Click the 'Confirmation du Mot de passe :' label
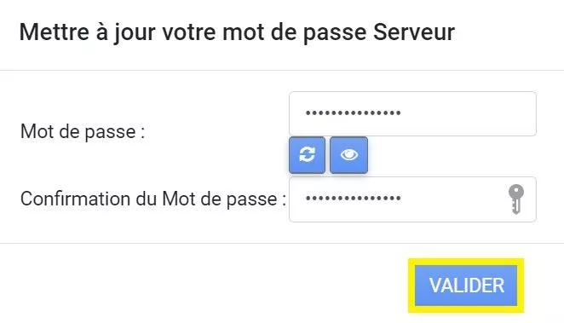Image resolution: width=564 pixels, height=323 pixels. [153, 199]
